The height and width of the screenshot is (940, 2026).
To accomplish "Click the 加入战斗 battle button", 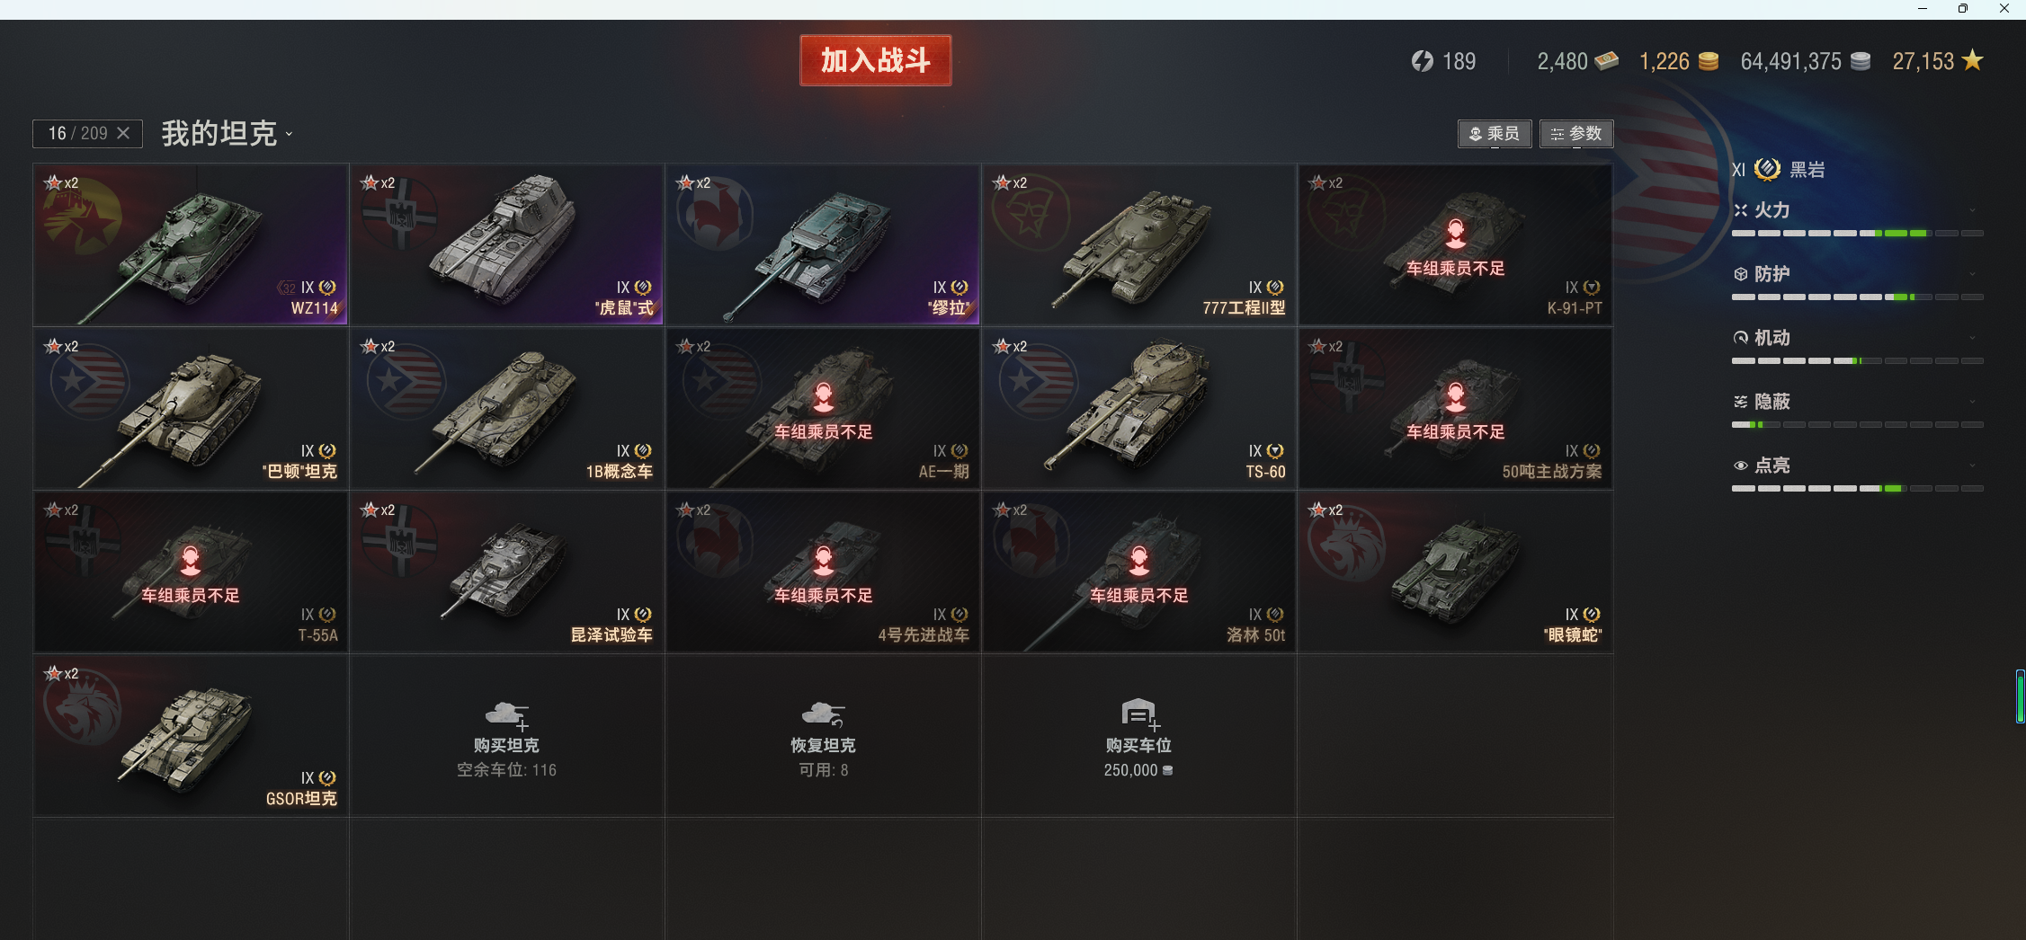I will (876, 60).
